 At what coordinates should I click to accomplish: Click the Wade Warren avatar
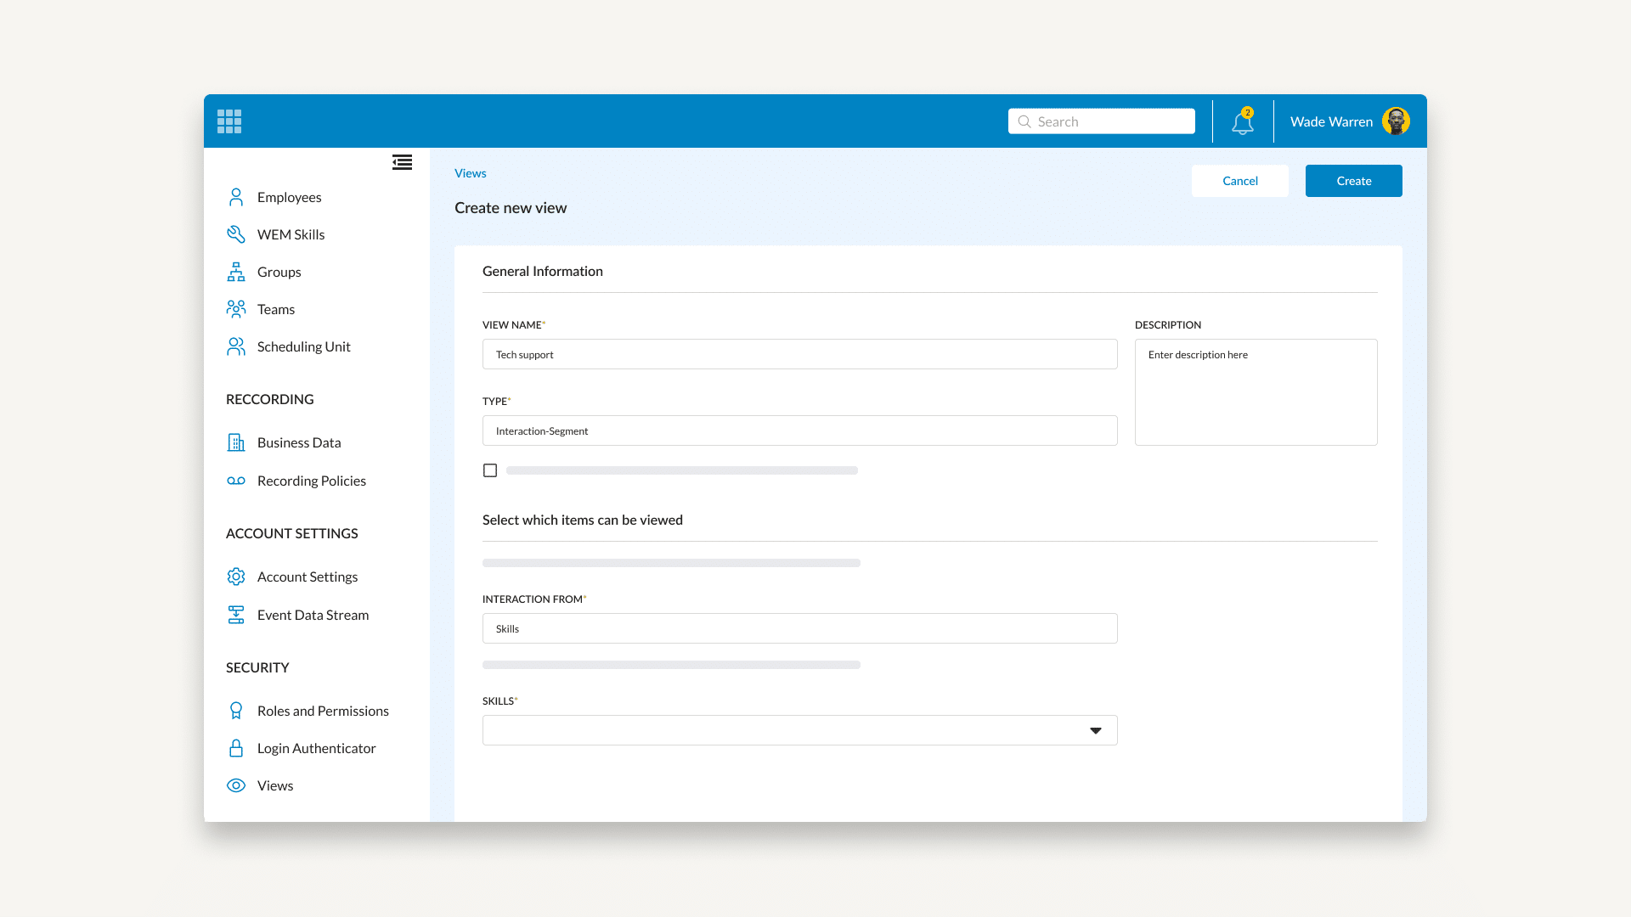tap(1396, 121)
